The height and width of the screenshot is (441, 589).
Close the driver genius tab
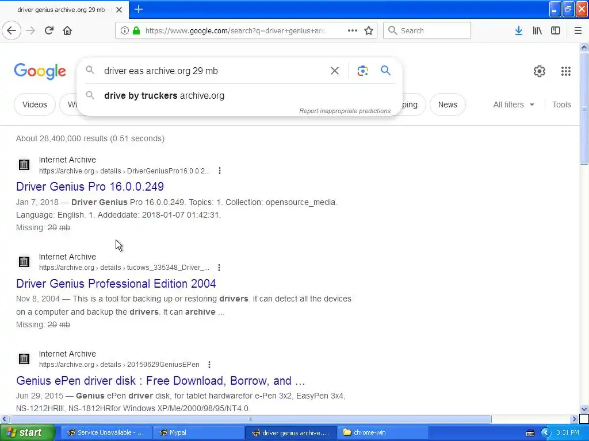[119, 10]
